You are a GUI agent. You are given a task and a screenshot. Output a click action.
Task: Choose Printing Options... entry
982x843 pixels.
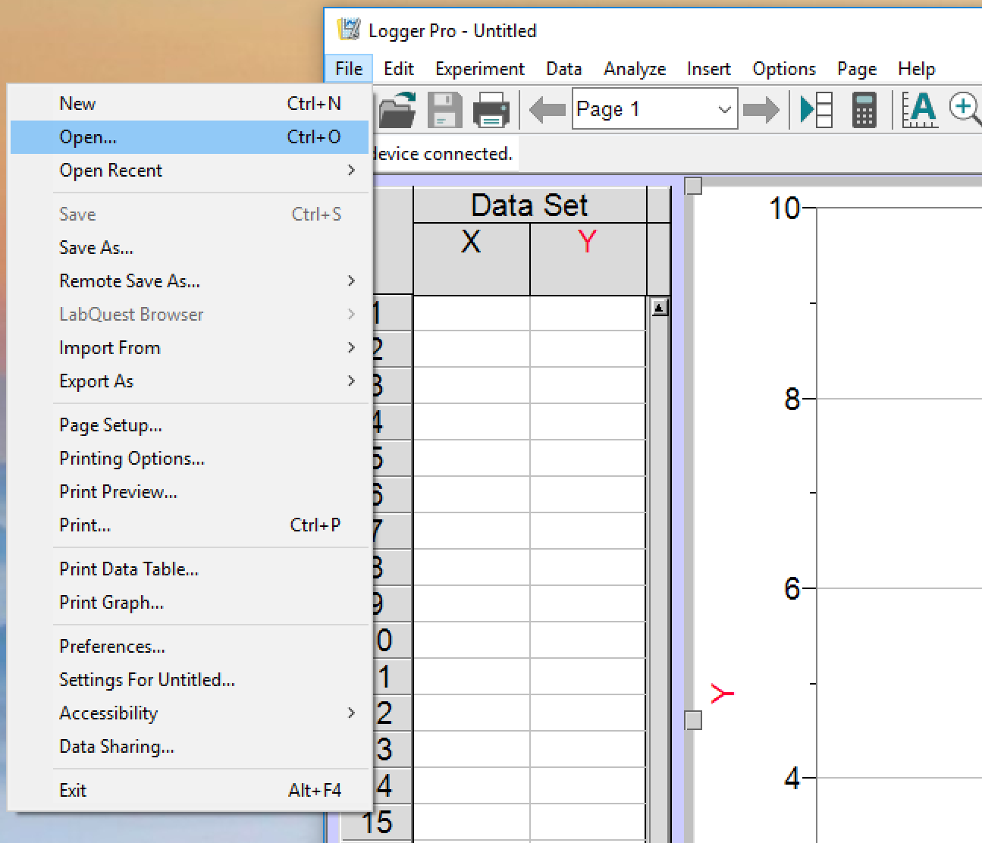pos(190,459)
